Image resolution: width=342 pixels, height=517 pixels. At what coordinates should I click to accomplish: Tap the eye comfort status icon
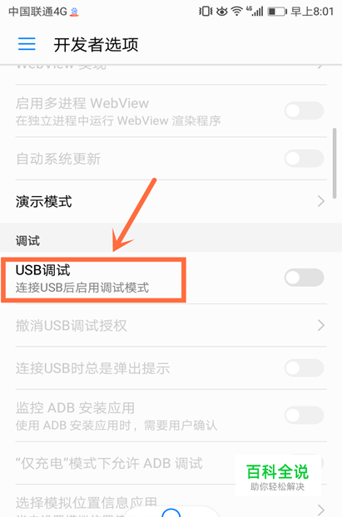coord(222,12)
